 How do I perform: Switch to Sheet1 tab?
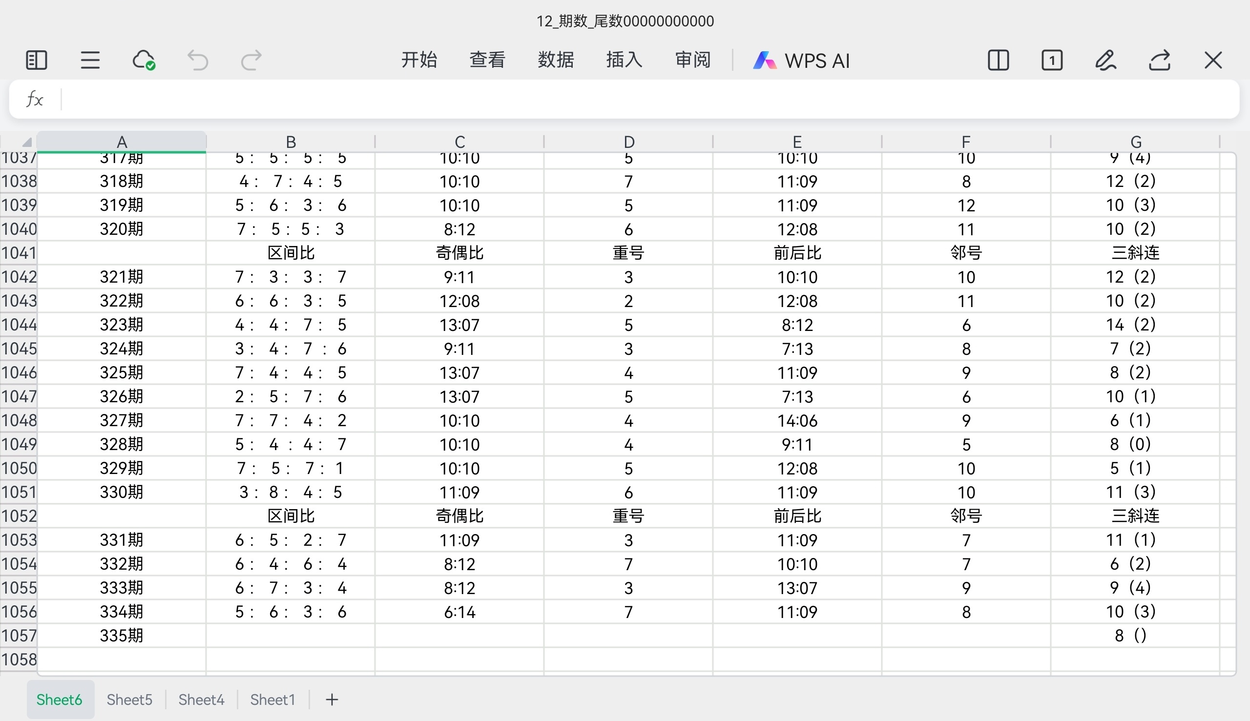pyautogui.click(x=272, y=699)
